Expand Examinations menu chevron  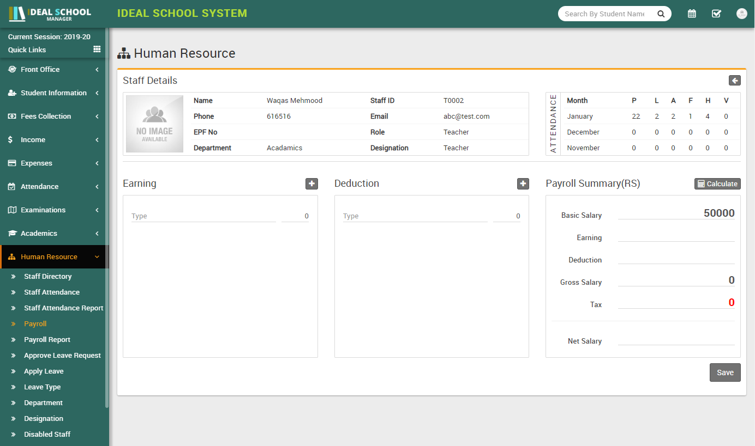pyautogui.click(x=97, y=210)
